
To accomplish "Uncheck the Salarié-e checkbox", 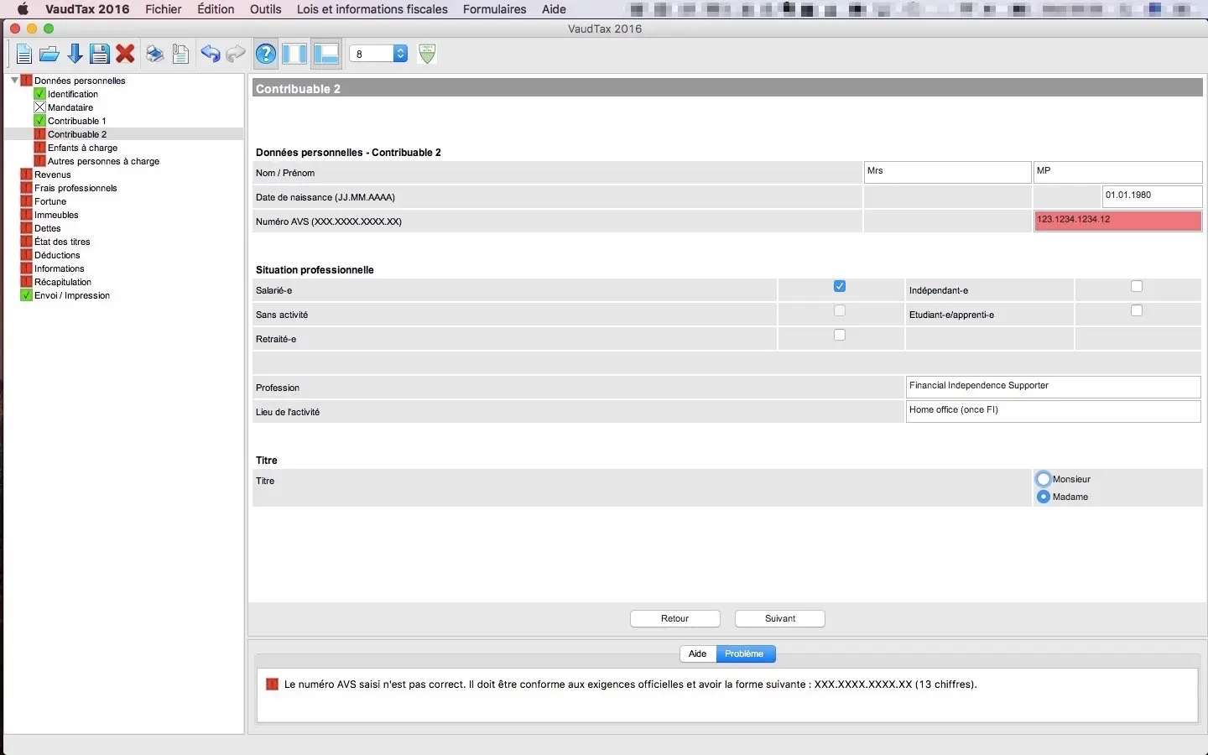I will pyautogui.click(x=840, y=286).
